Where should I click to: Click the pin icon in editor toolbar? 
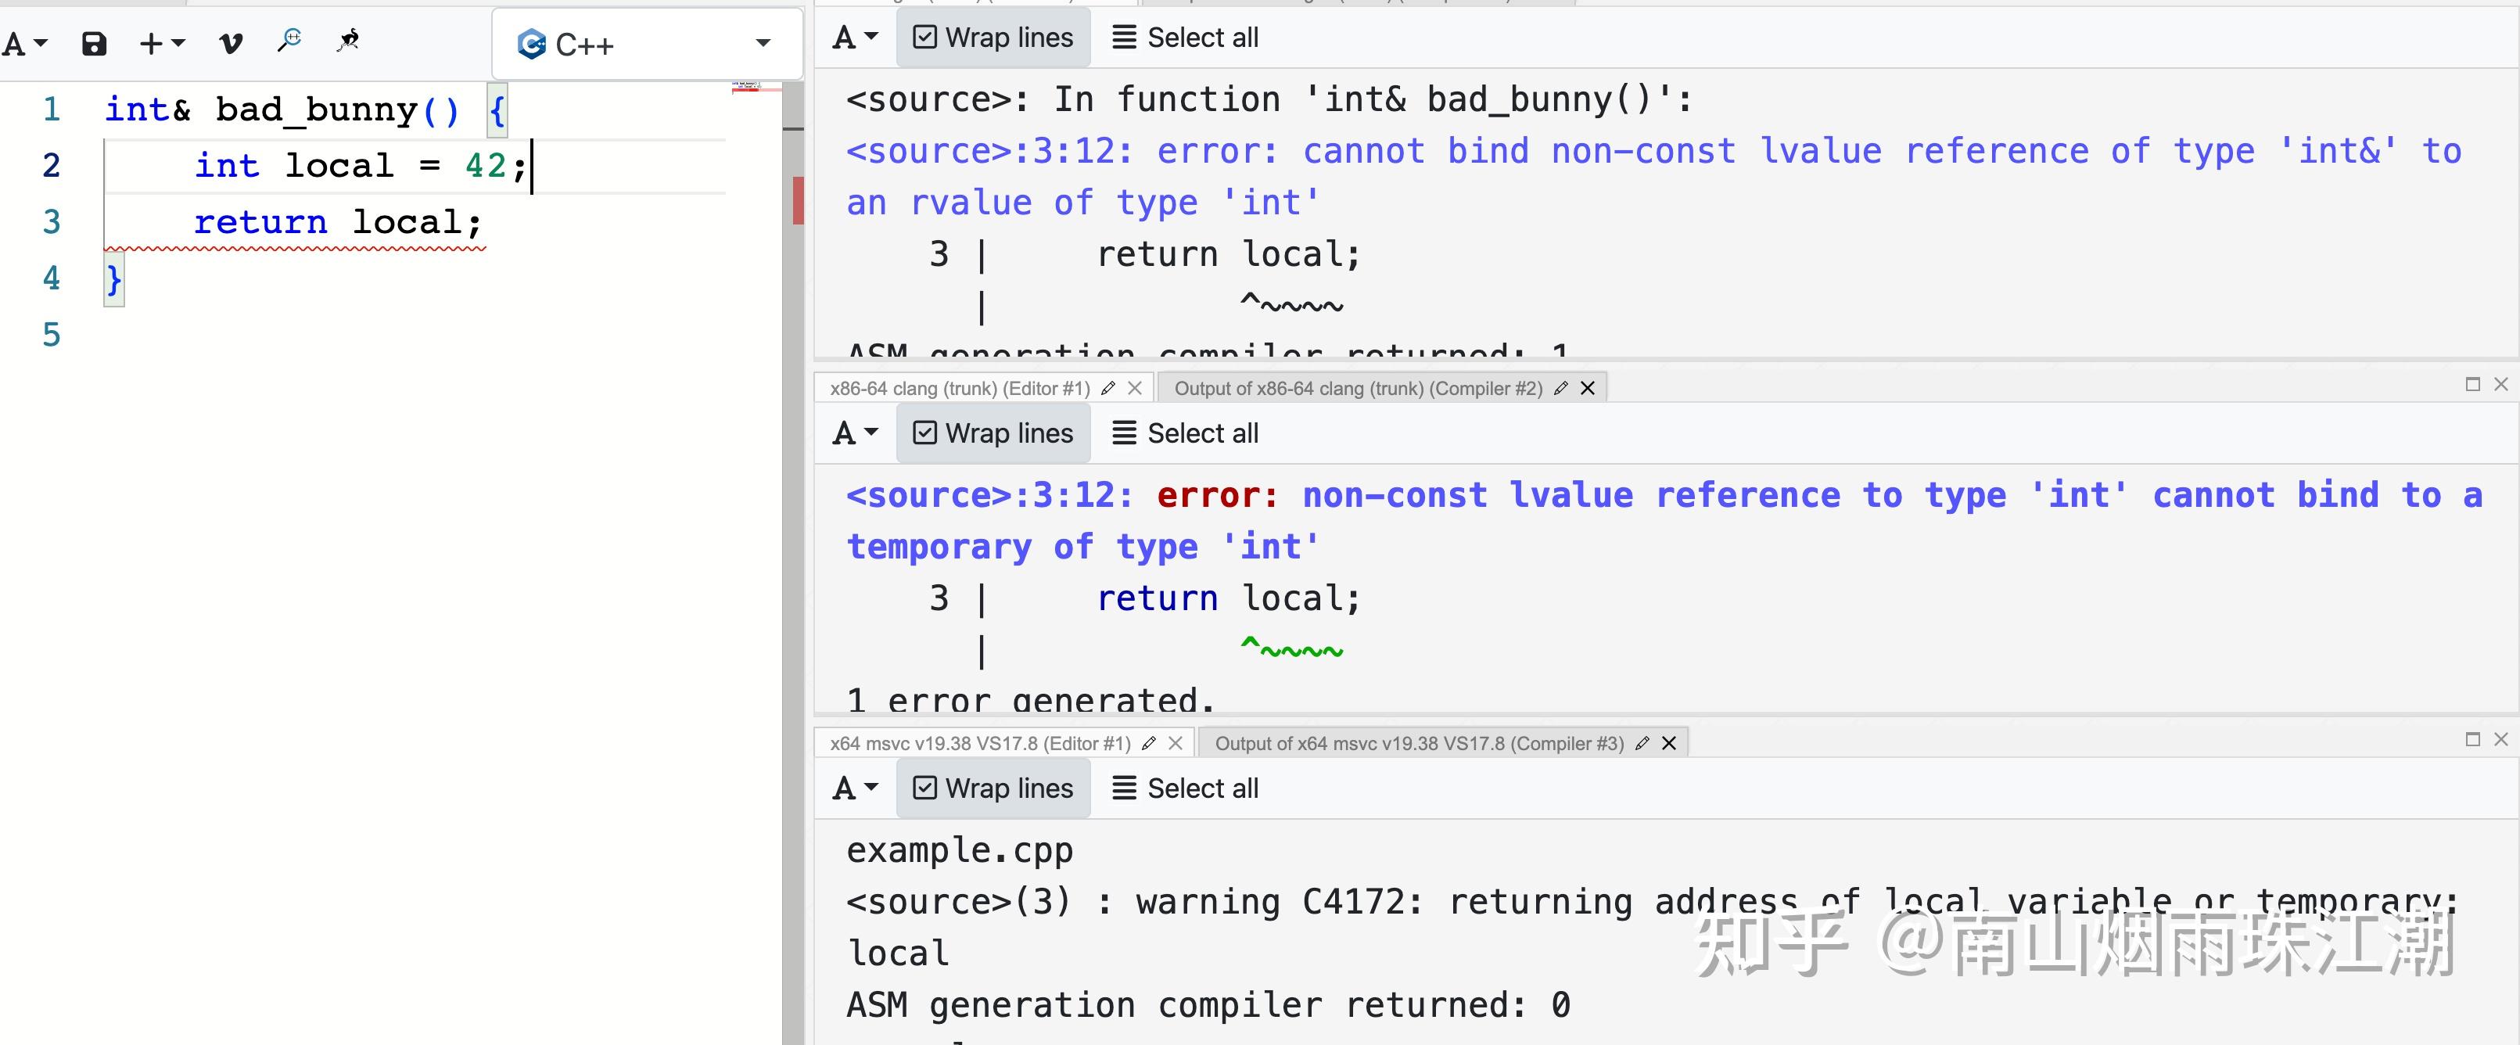click(348, 41)
